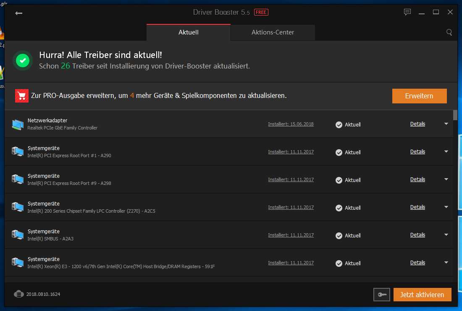This screenshot has height=311, width=462.
Task: Click the 'Realtek PCIe GbE Family Controller' text
Action: click(63, 128)
